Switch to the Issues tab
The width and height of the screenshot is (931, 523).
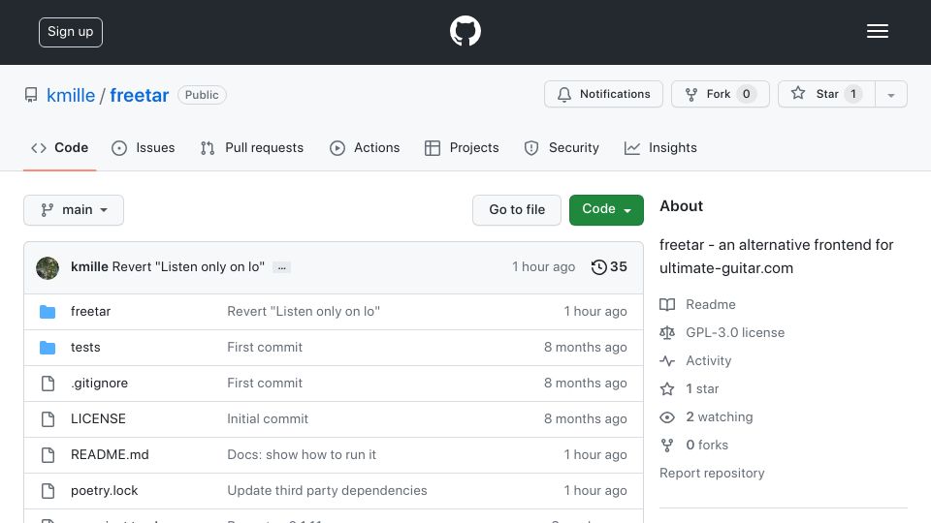coord(144,147)
